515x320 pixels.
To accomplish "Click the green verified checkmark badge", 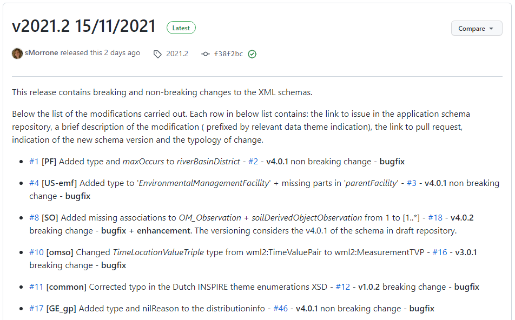I will coord(252,54).
